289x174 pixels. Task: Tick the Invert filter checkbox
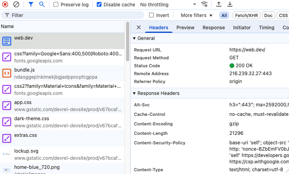(151, 15)
